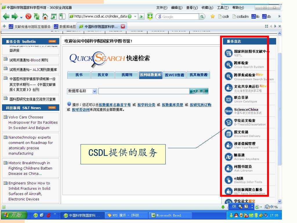
Task: Open the 按数据库类型 link
Action: coord(172,105)
